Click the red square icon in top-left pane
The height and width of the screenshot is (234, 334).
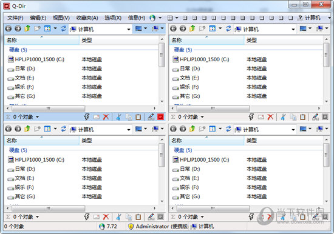click(x=160, y=116)
